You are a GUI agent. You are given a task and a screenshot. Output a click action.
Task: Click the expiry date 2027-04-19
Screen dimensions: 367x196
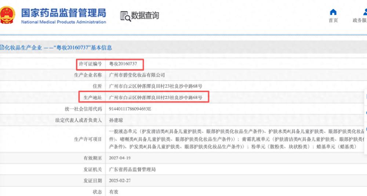(x=120, y=158)
